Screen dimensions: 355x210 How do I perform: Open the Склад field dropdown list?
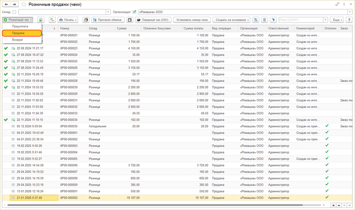tap(108, 12)
